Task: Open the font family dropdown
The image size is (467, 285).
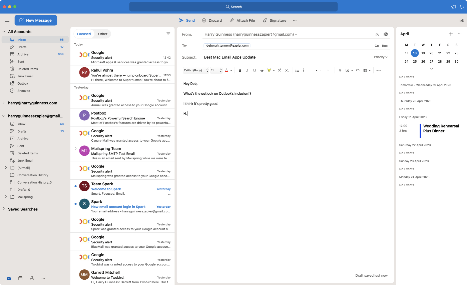Action: tap(195, 70)
